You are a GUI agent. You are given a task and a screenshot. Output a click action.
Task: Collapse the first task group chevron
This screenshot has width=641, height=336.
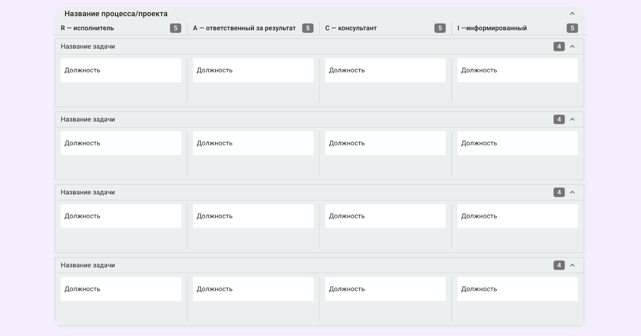(572, 46)
